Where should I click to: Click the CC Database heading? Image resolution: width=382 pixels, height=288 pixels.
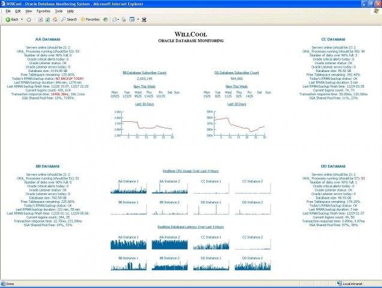(x=333, y=39)
